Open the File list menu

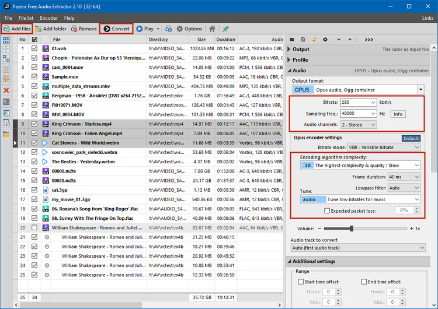[26, 18]
